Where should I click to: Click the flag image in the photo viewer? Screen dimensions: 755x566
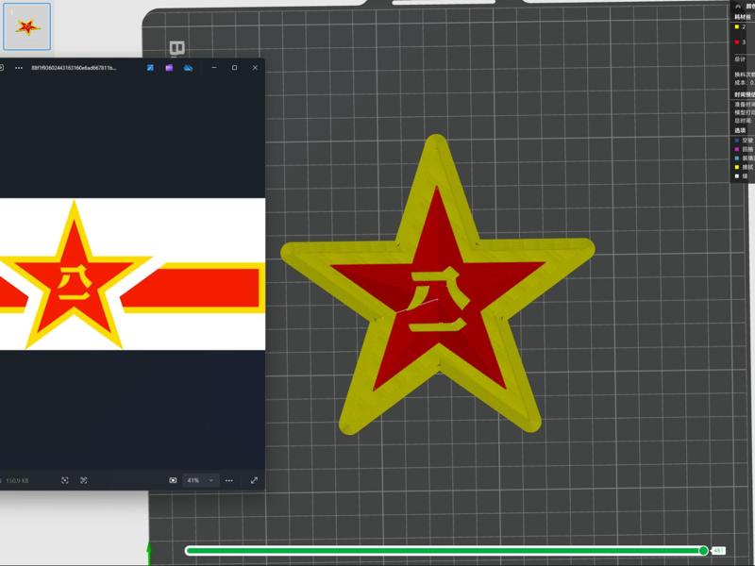tap(132, 274)
